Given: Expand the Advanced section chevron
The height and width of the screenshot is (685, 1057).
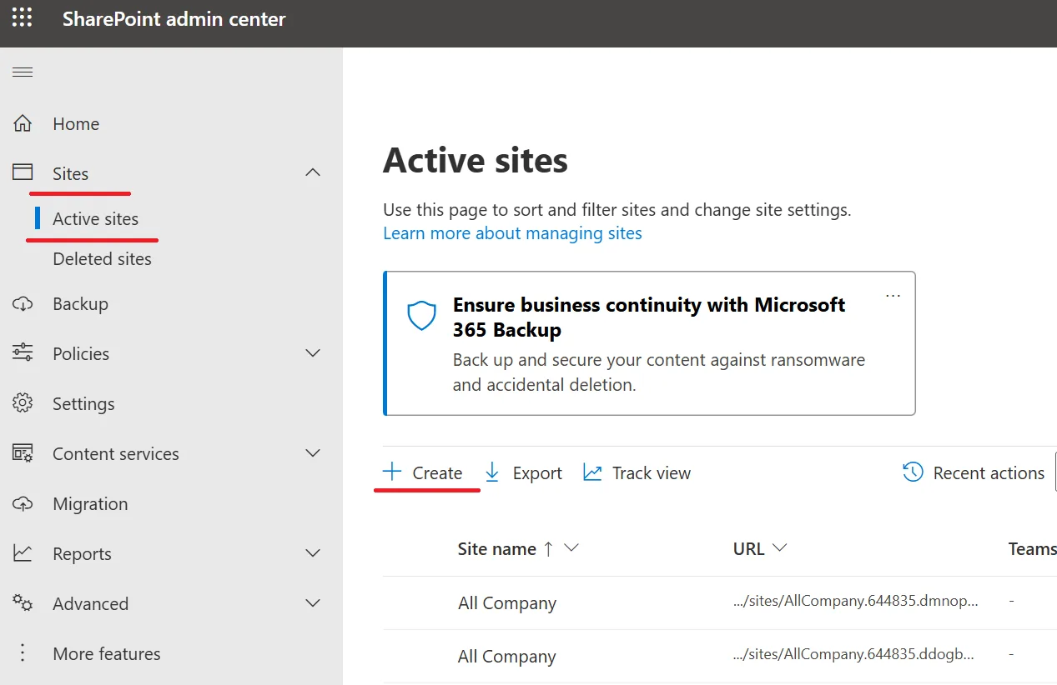Looking at the screenshot, I should point(313,603).
